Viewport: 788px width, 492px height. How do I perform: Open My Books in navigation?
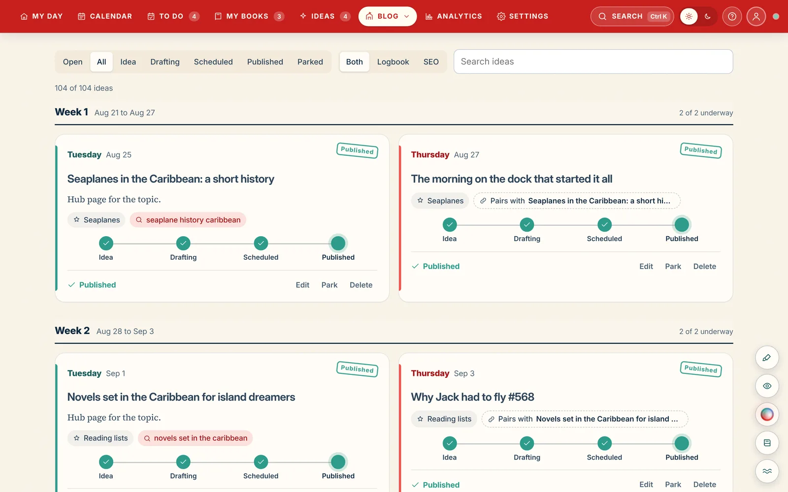coord(249,16)
